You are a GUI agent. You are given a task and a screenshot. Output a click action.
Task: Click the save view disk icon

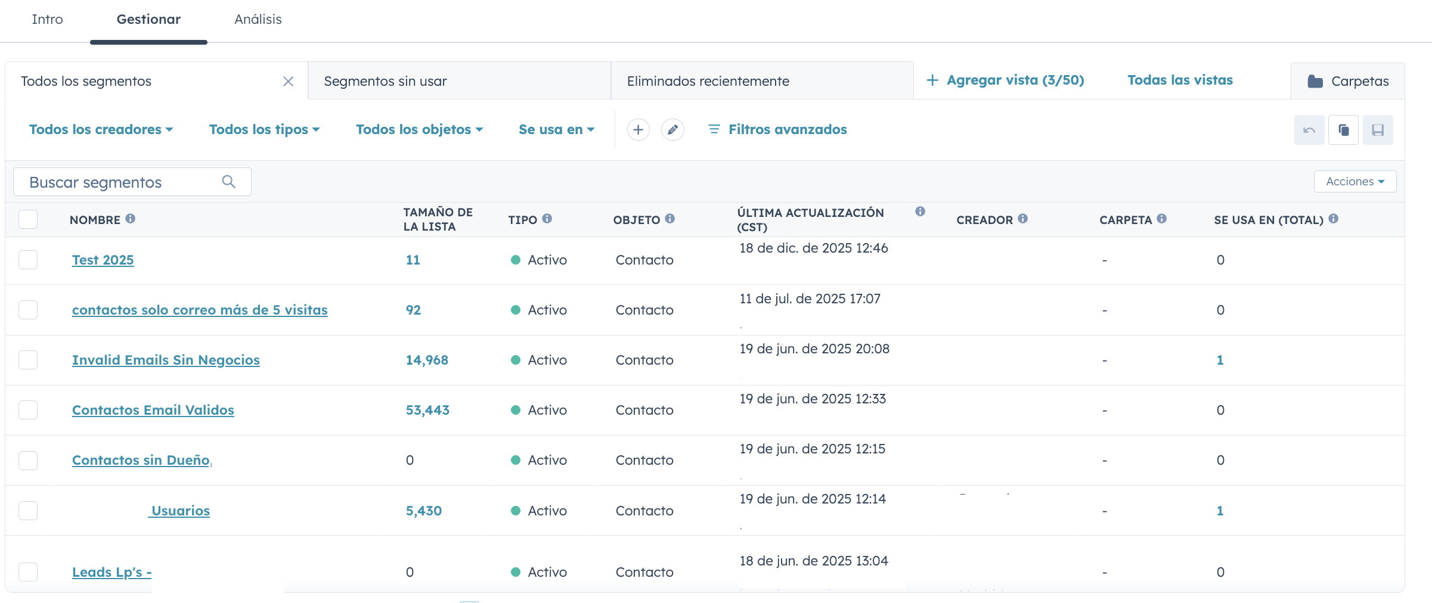(1378, 129)
